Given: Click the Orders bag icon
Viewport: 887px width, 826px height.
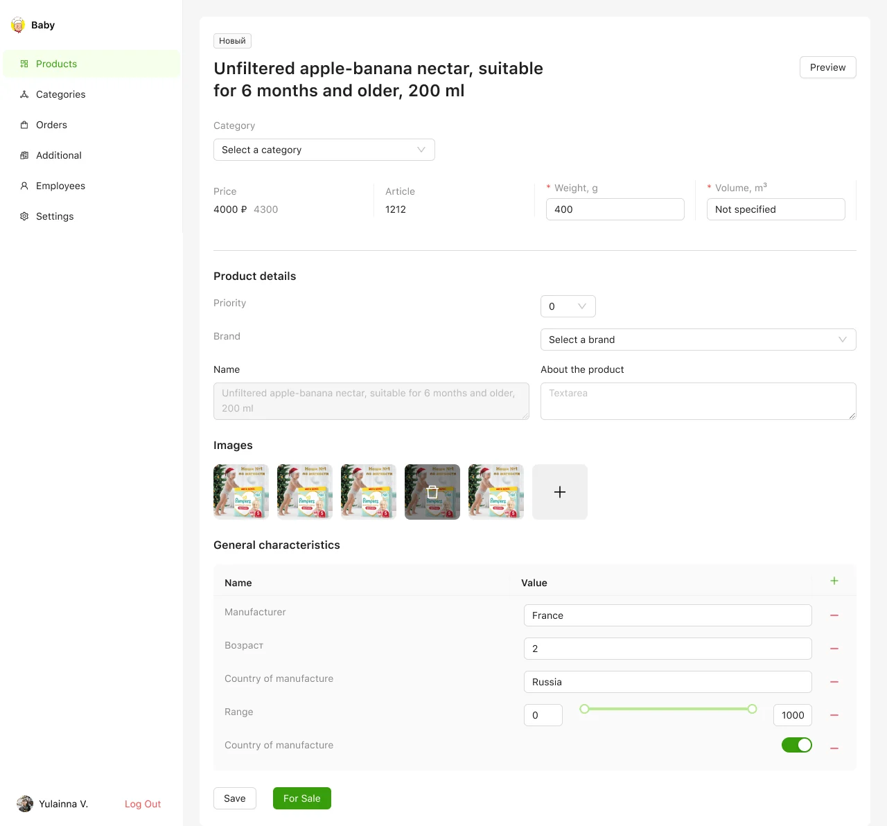Looking at the screenshot, I should [24, 125].
